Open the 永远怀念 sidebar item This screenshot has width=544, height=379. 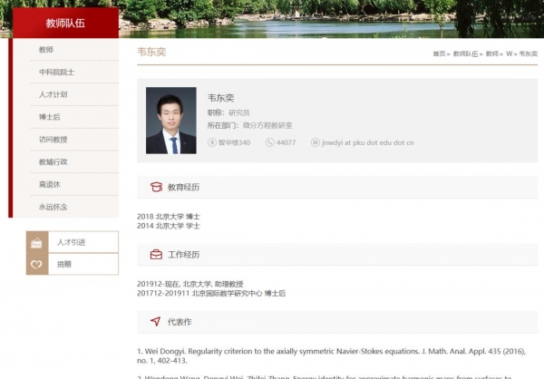53,208
